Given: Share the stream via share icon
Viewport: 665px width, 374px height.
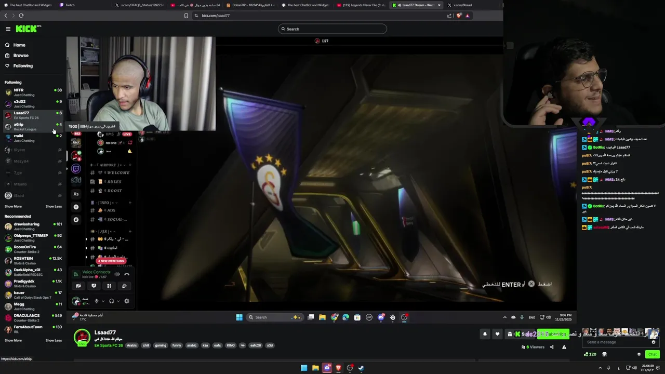Looking at the screenshot, I should point(552,347).
